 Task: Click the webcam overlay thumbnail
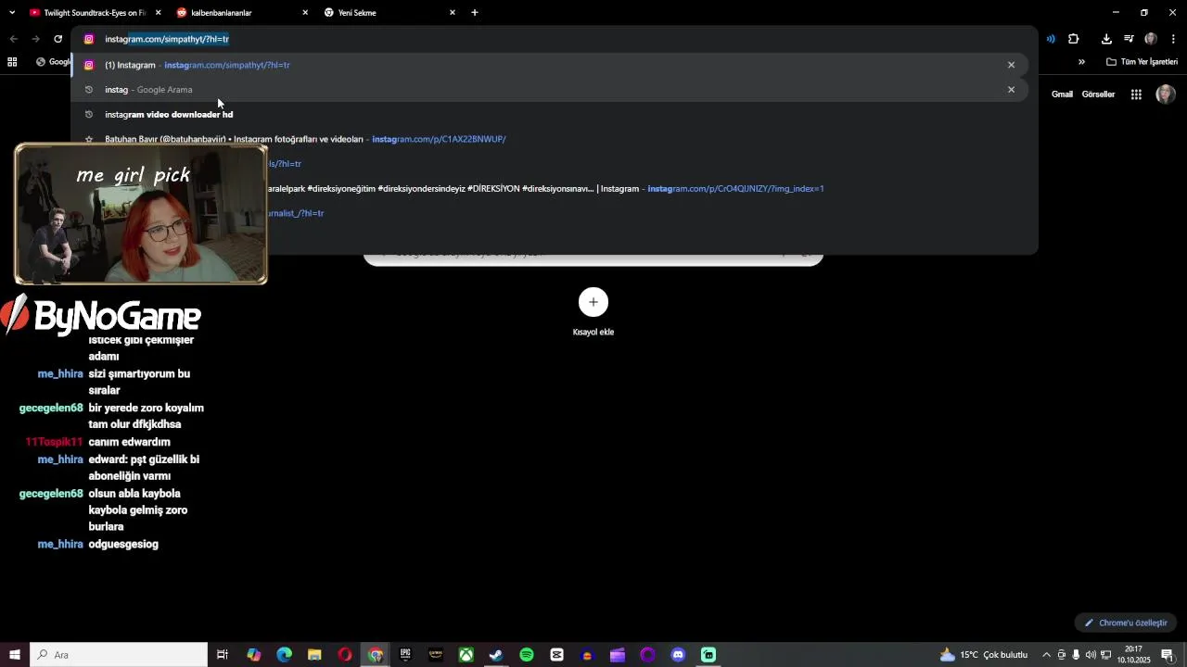coord(141,214)
